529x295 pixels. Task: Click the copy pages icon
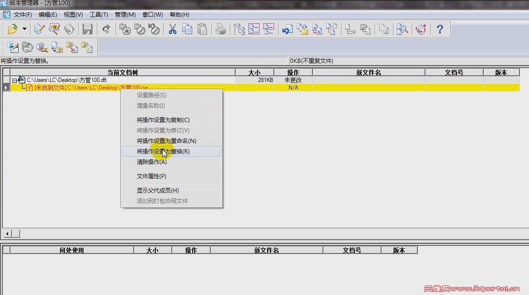point(187,29)
